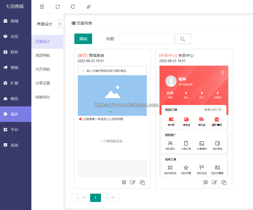Open the 商城 sidebar menu
Image resolution: width=253 pixels, height=210 pixels.
16,21
